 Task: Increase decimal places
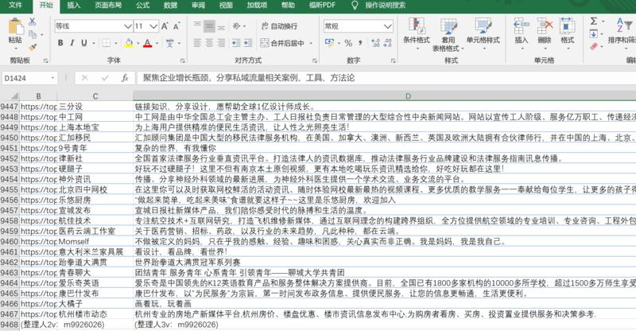tap(375, 43)
